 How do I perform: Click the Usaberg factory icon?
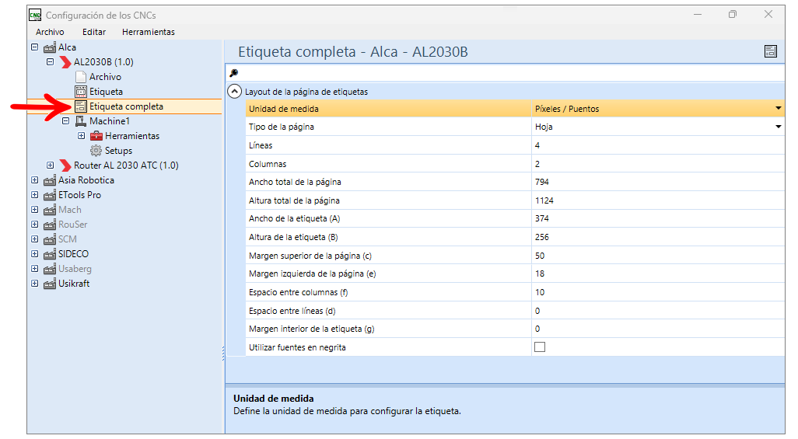click(x=49, y=269)
